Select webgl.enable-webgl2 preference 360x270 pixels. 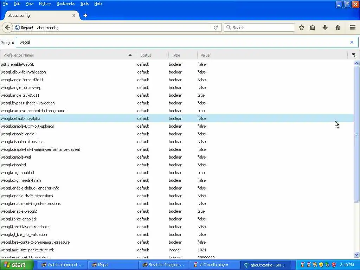177,211
